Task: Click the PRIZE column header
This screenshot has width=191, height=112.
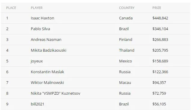Action: pyautogui.click(x=157, y=8)
